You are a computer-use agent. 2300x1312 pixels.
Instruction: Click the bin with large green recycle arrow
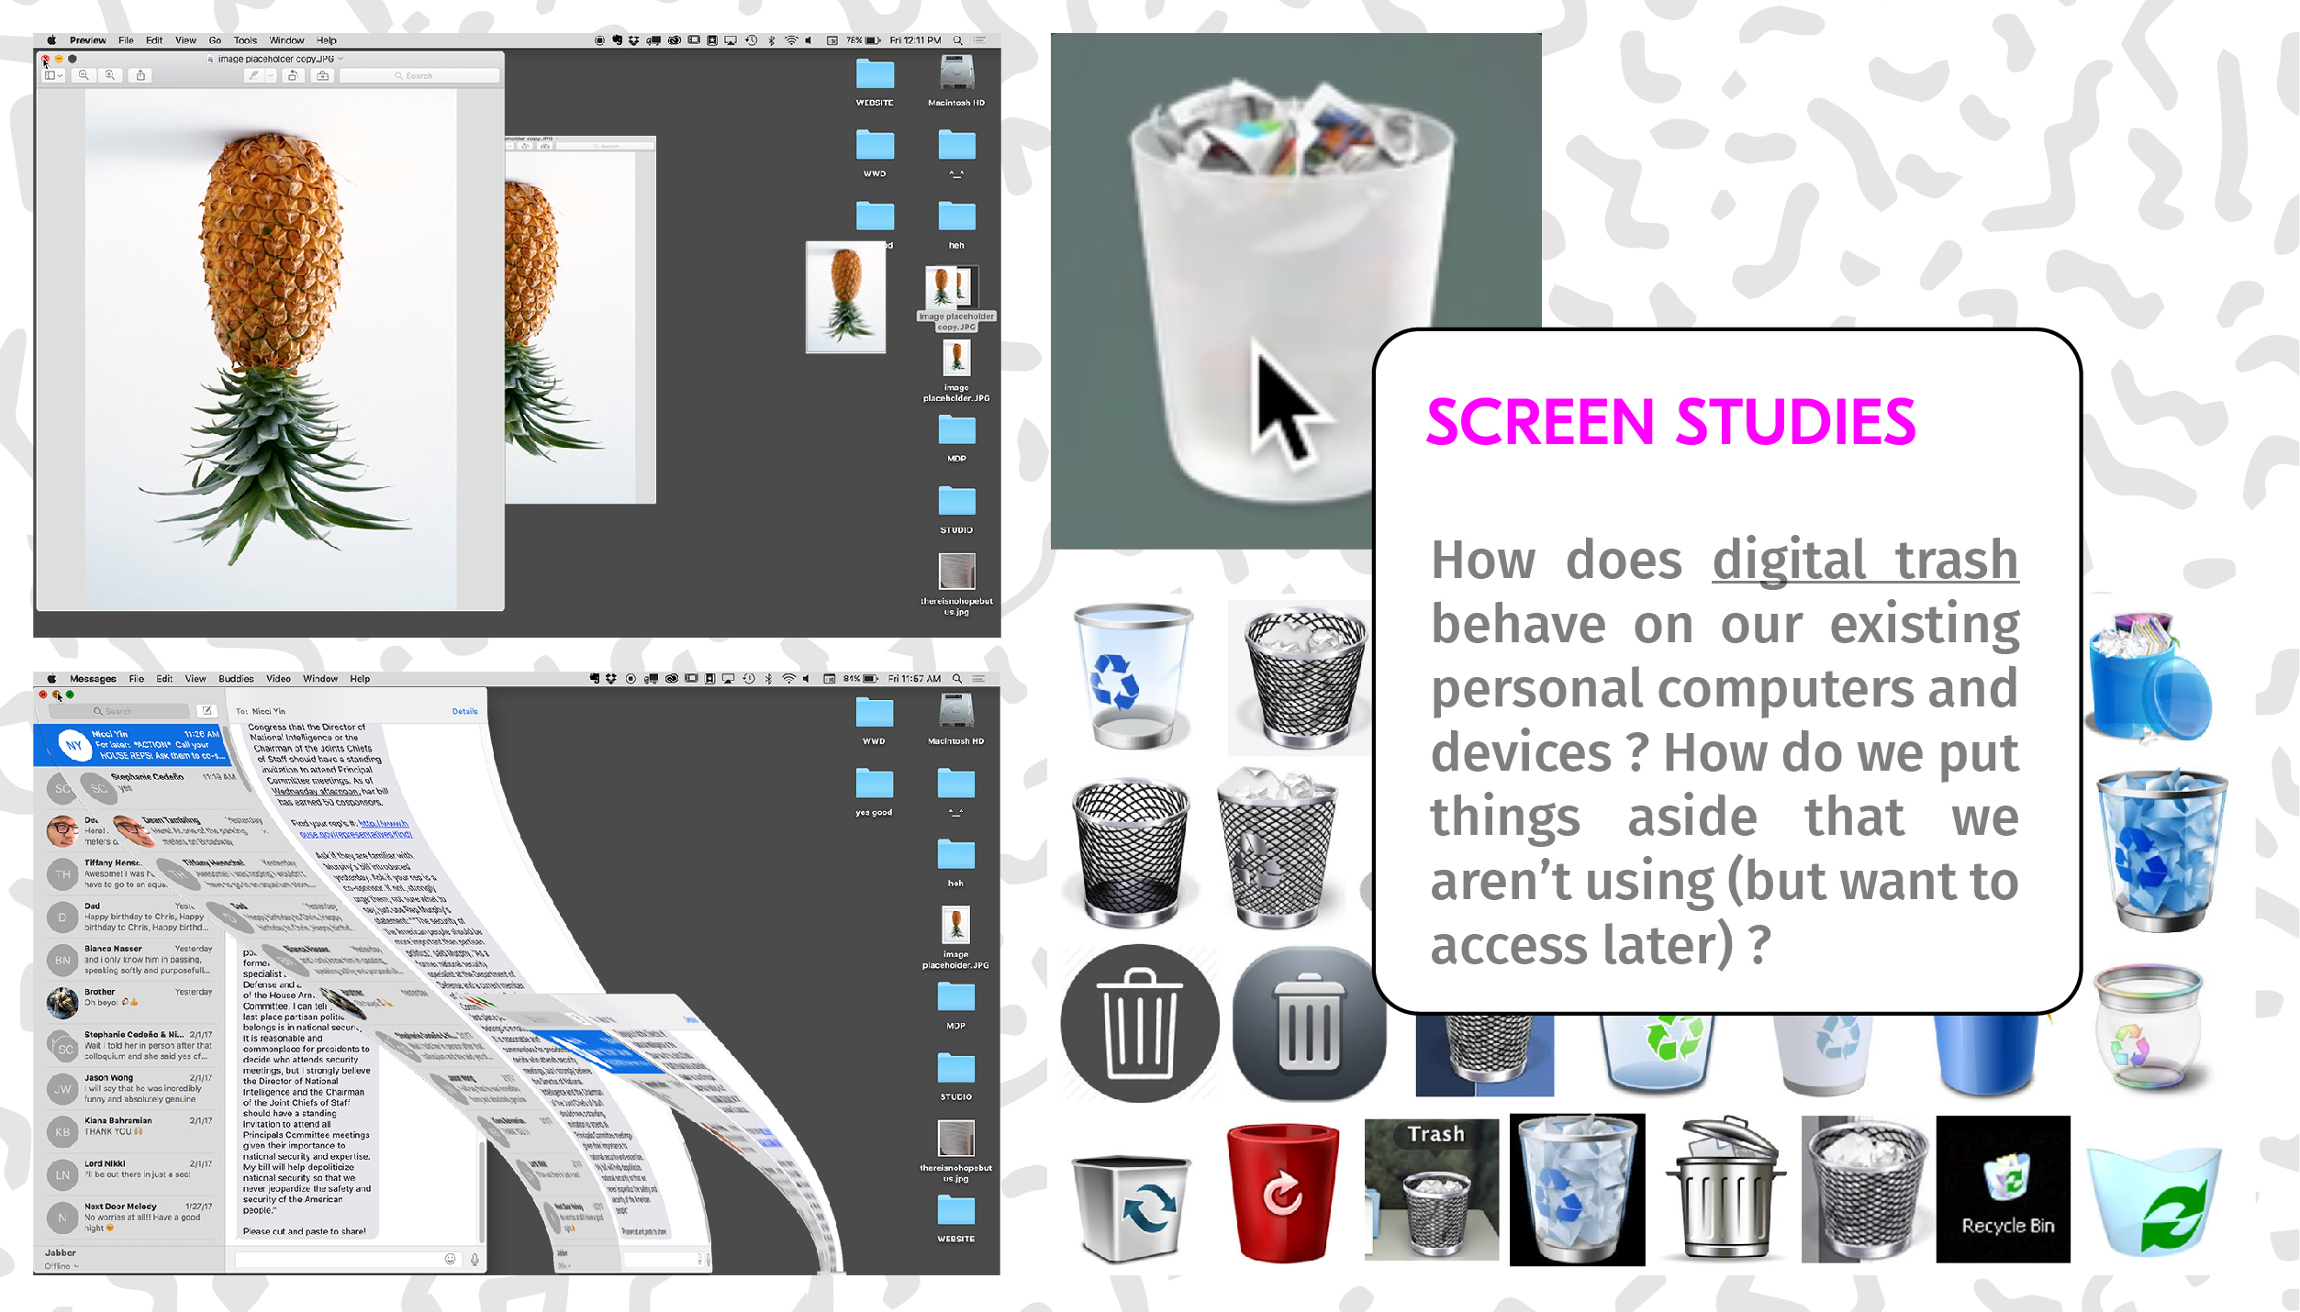(2155, 1200)
